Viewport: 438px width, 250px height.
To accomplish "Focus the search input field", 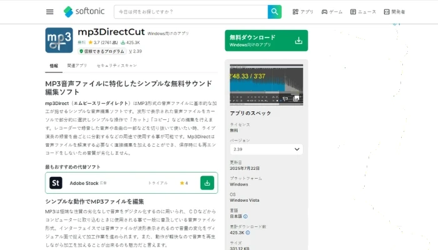I will point(191,12).
